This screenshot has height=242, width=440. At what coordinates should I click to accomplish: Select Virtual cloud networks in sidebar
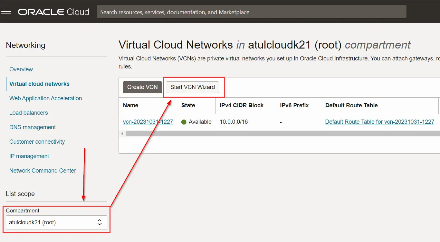(39, 84)
